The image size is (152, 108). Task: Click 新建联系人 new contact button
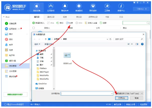[x=38, y=23]
